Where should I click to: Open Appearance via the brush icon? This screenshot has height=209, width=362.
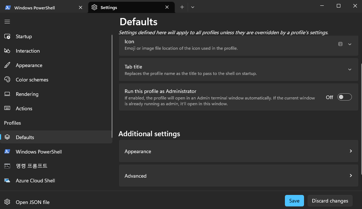[7, 65]
